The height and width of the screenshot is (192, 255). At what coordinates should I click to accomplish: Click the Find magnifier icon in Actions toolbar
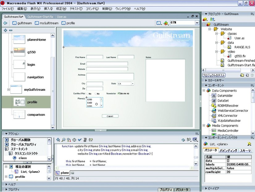[64, 140]
